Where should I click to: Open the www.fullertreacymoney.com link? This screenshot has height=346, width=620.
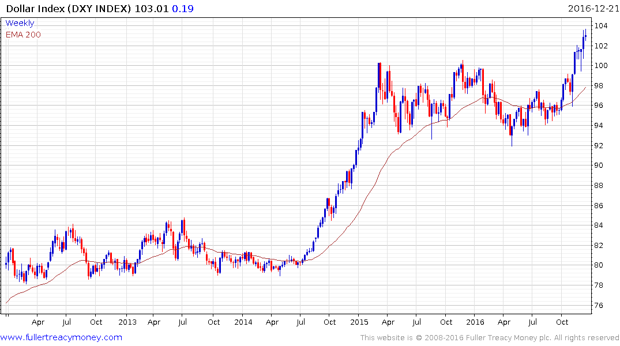click(x=61, y=337)
